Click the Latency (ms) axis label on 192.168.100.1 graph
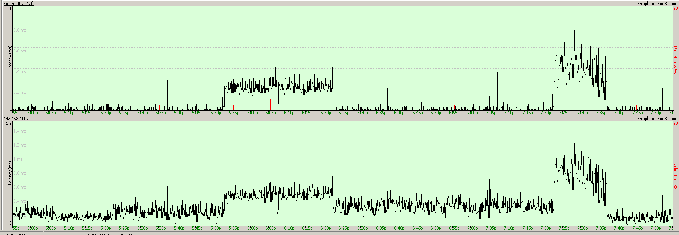The image size is (679, 235). point(9,174)
